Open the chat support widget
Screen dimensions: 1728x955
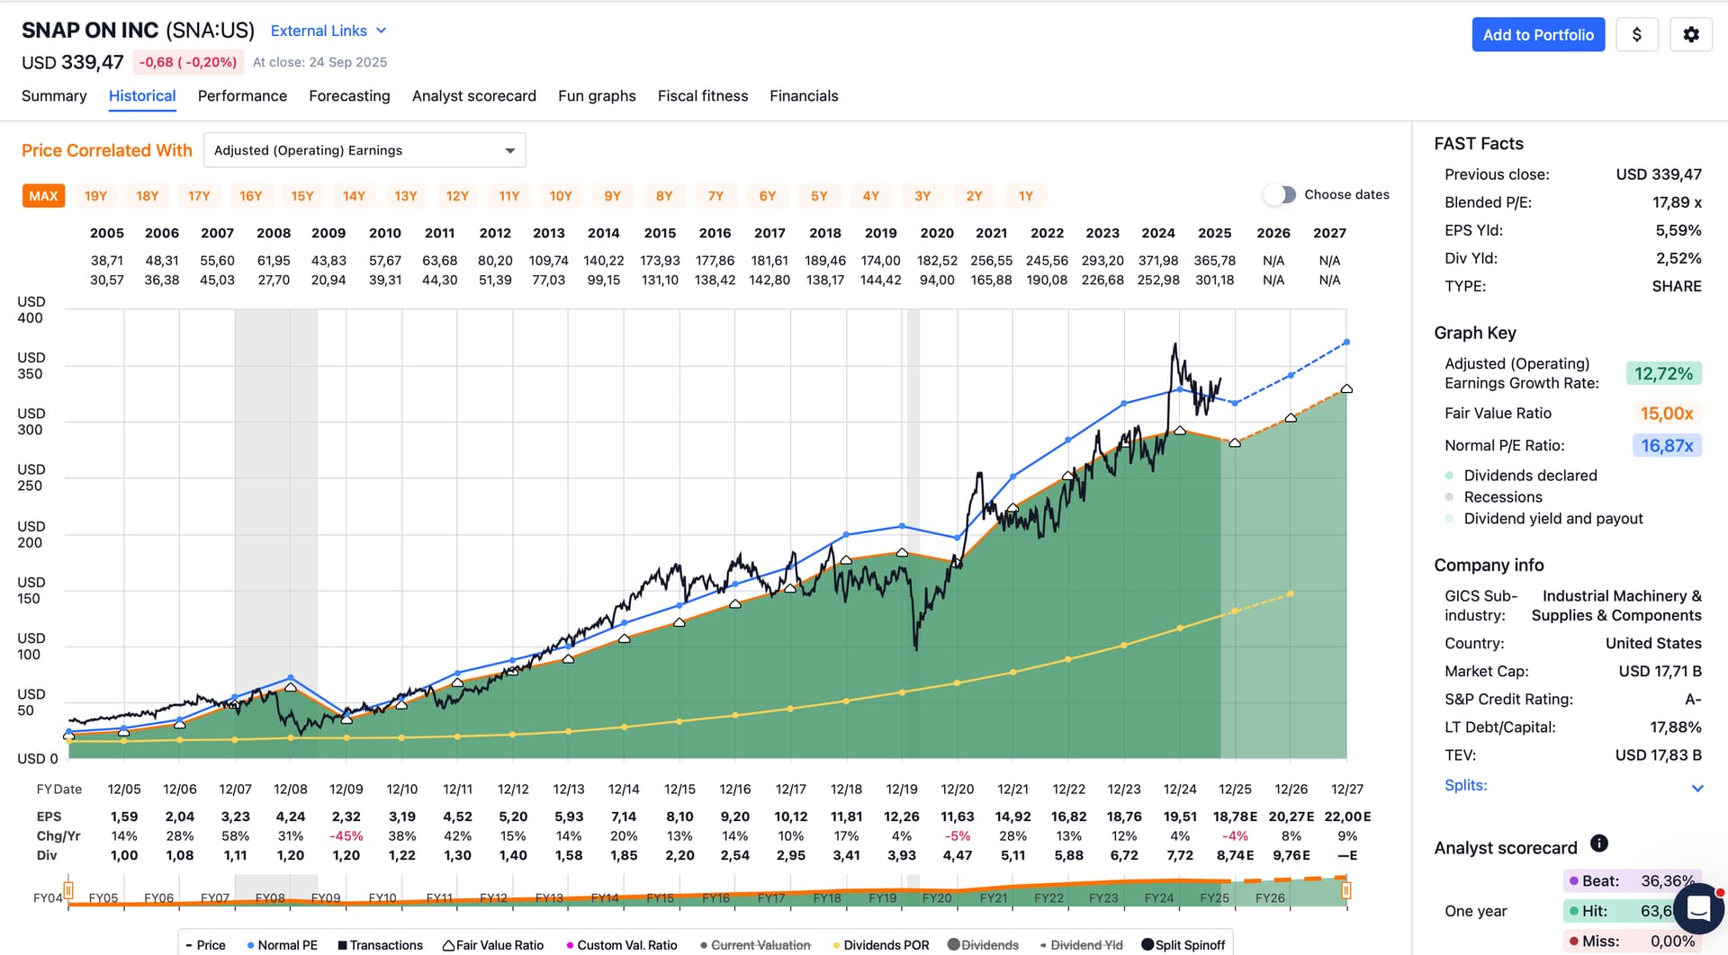point(1697,908)
